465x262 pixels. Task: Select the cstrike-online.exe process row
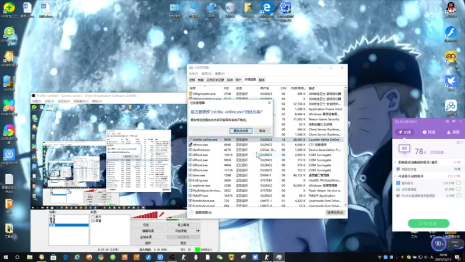[x=266, y=140]
